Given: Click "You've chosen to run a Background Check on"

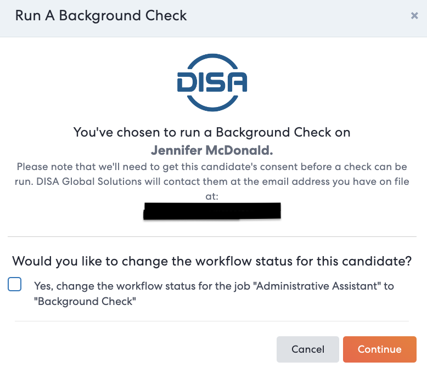Looking at the screenshot, I should pyautogui.click(x=212, y=132).
